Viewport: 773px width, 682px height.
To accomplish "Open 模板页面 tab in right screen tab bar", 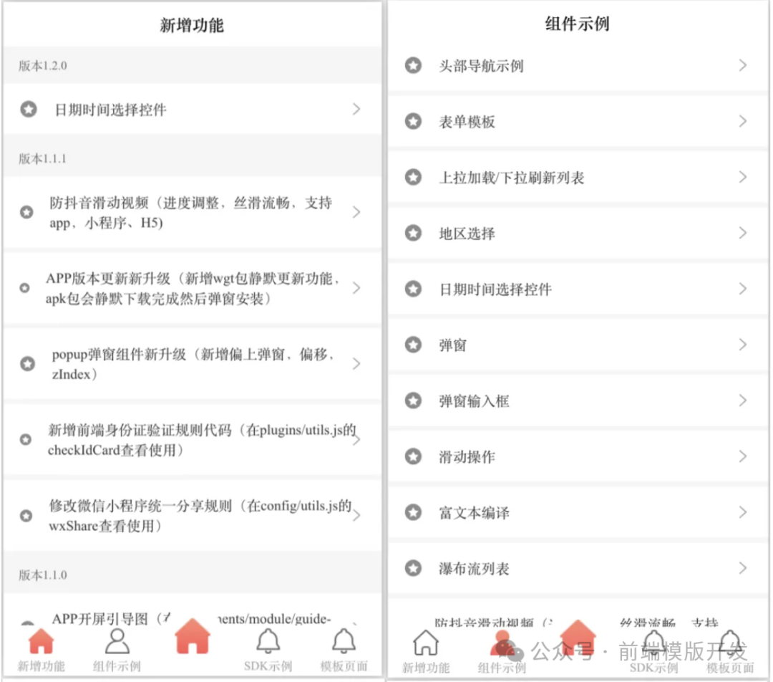I will [x=730, y=651].
